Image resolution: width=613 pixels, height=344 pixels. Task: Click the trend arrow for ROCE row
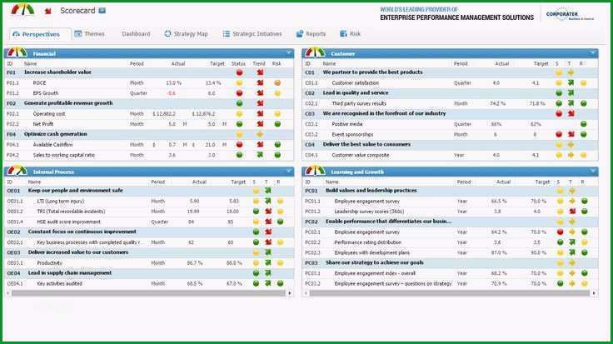[260, 82]
